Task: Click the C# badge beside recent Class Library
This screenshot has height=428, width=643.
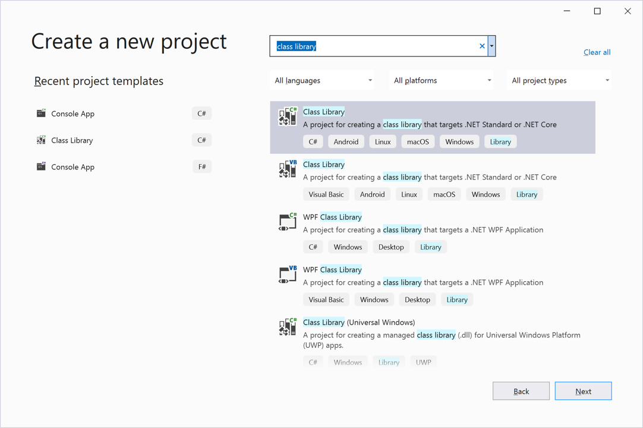Action: [201, 140]
